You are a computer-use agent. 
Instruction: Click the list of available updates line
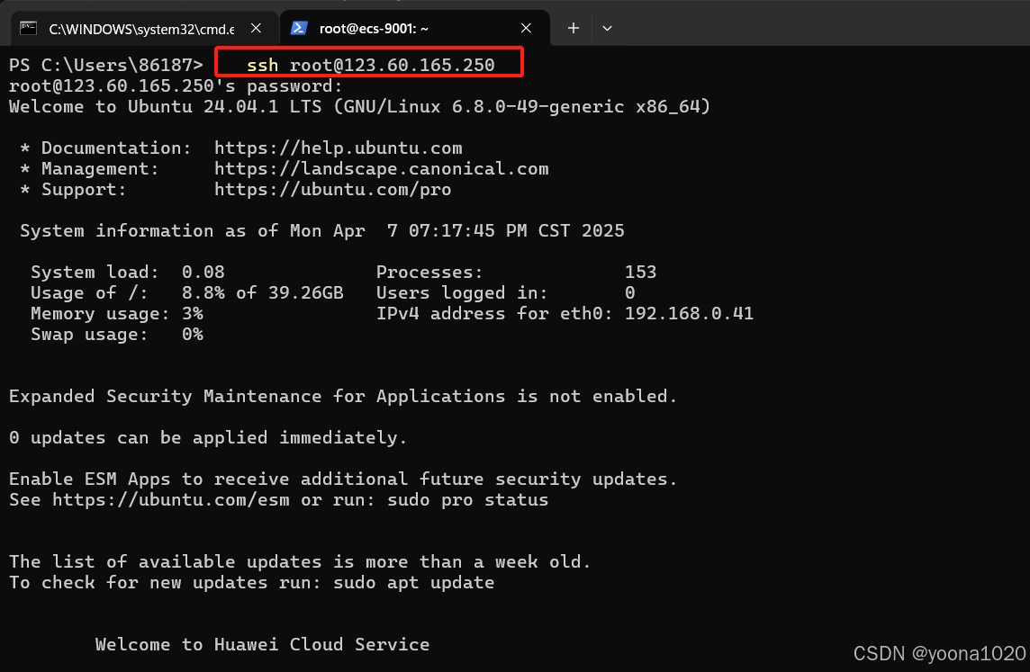point(300,561)
